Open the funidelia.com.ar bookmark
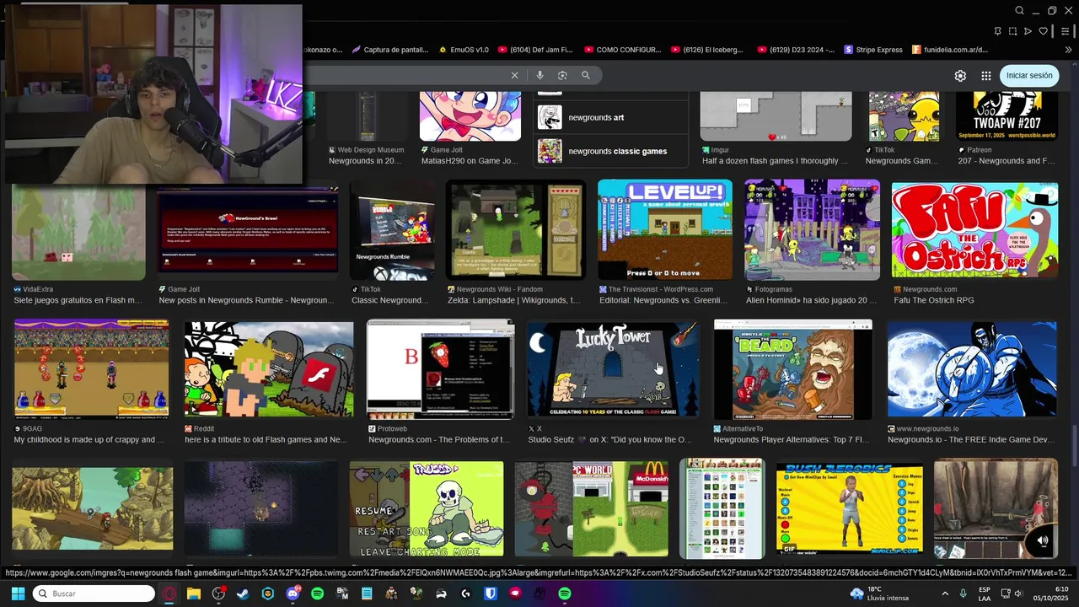 [950, 50]
